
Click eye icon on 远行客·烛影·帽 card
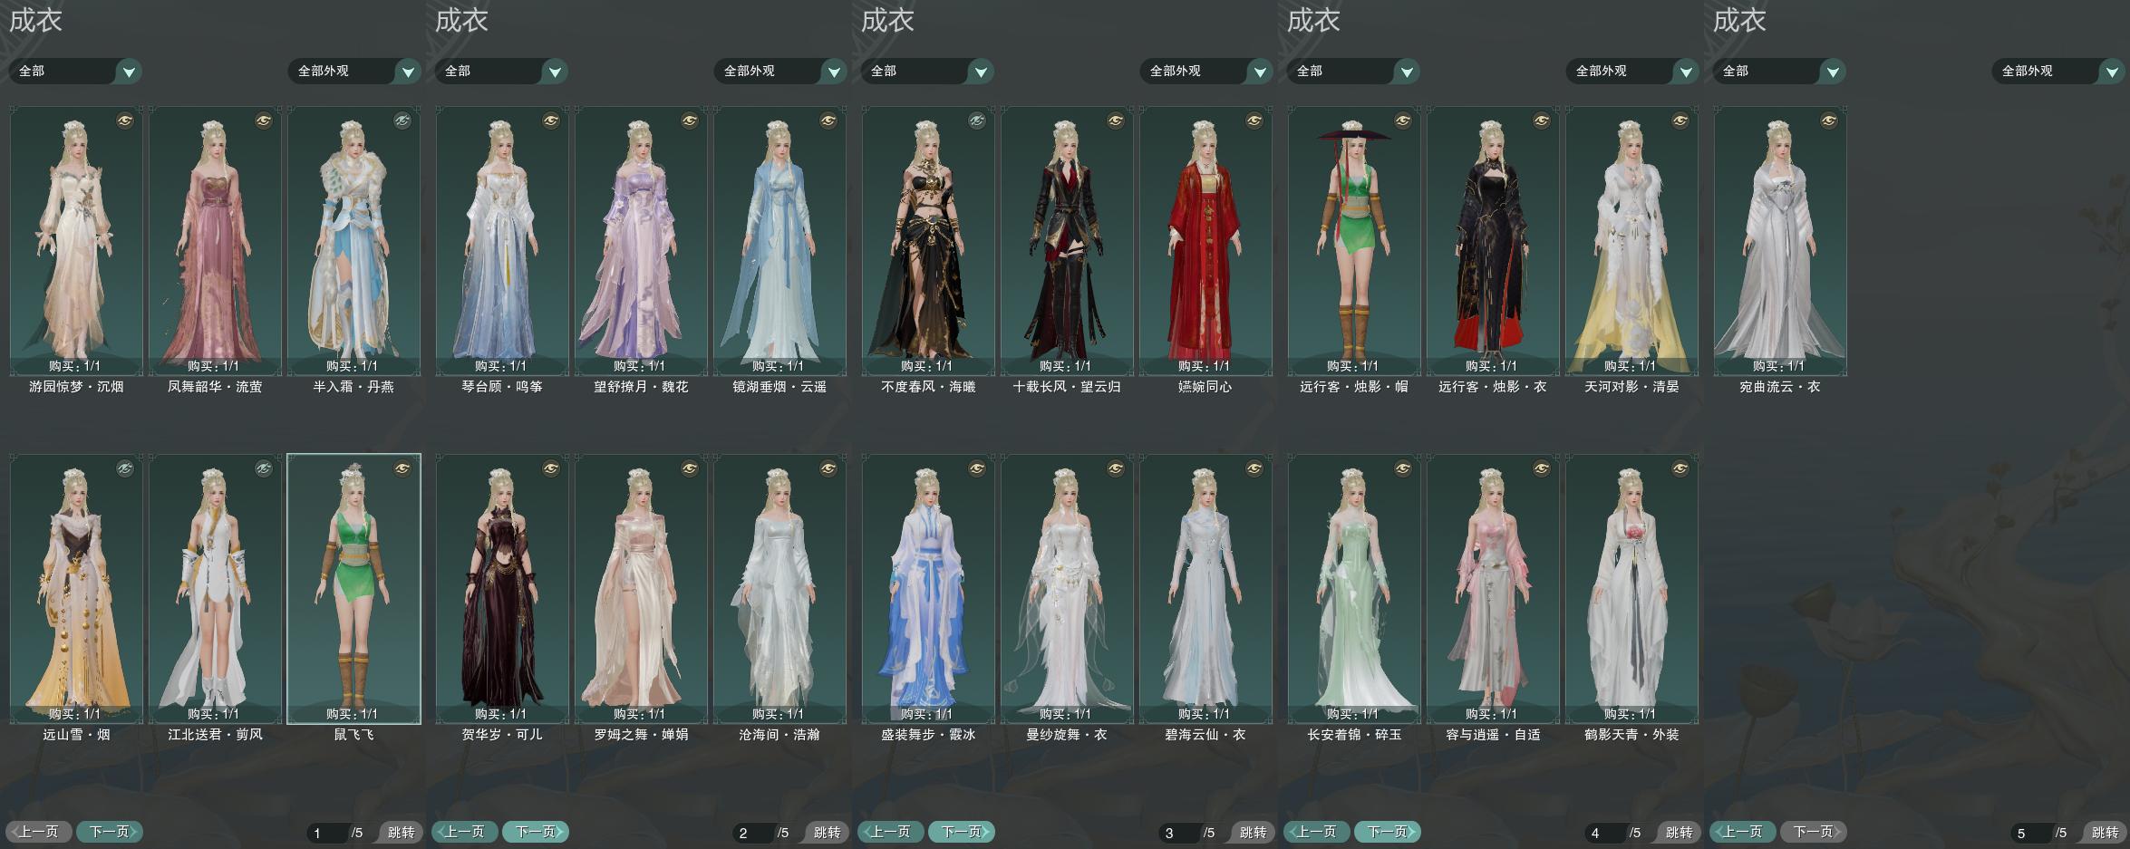tap(1403, 121)
